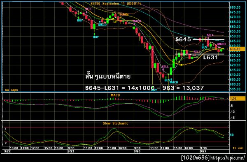Click the orange MACD panel title
The image size is (247, 162).
pos(115,95)
